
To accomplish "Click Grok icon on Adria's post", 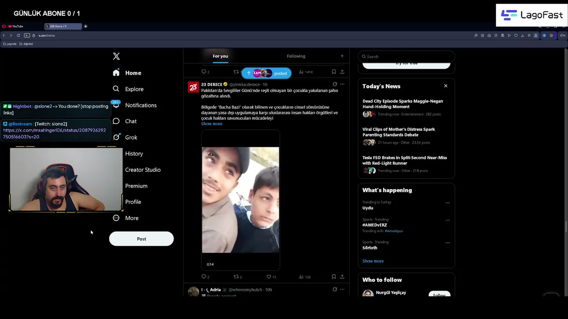I will 335,289.
